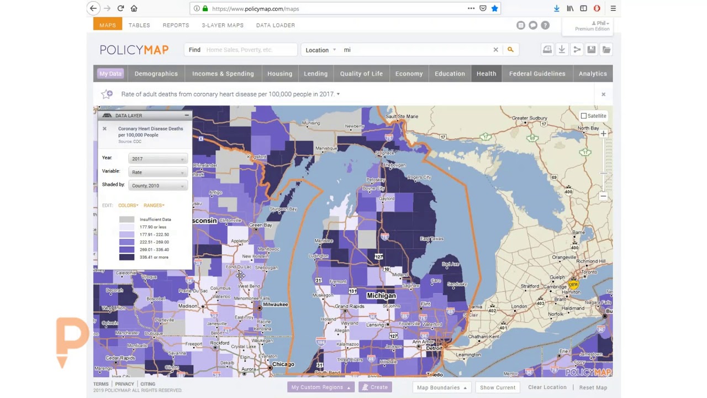
Task: Close the data description bar
Action: coord(603,94)
